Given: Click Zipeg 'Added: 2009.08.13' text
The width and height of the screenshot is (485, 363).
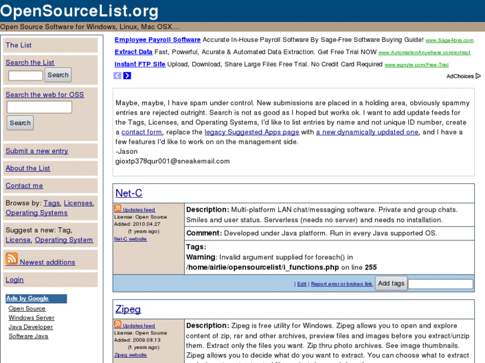Looking at the screenshot, I should tap(137, 340).
